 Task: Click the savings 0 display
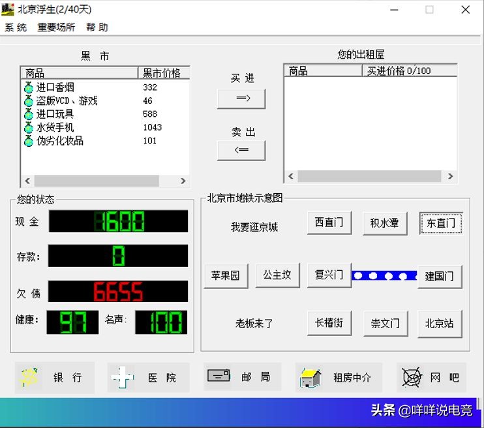pyautogui.click(x=118, y=256)
